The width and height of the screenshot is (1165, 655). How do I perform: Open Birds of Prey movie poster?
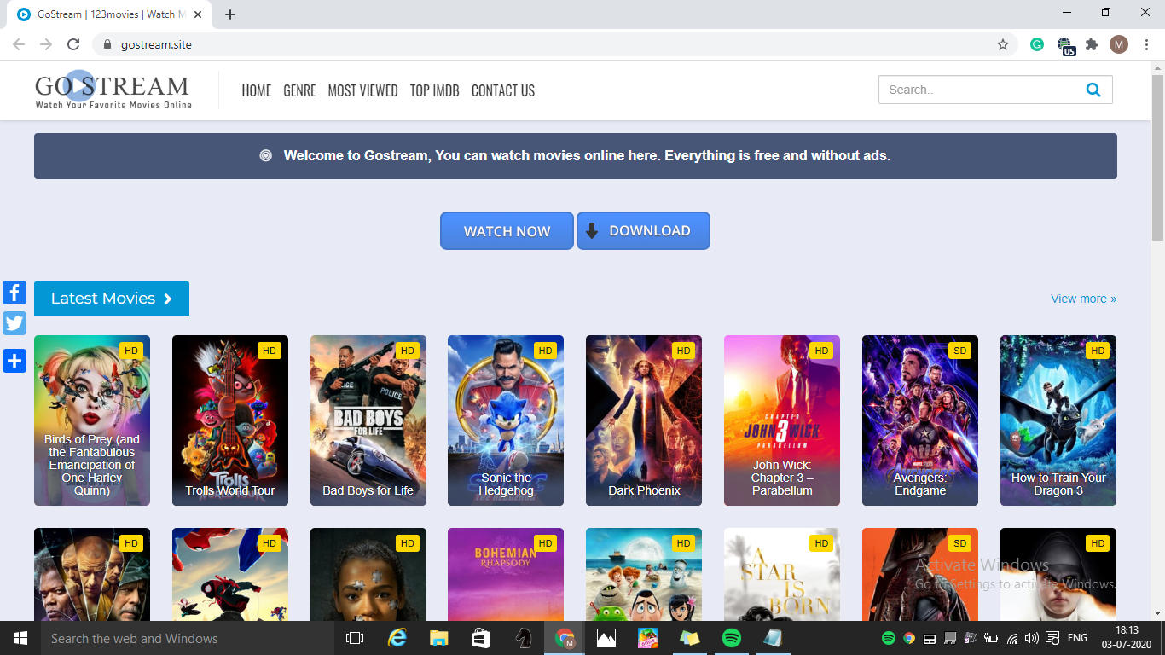[92, 420]
